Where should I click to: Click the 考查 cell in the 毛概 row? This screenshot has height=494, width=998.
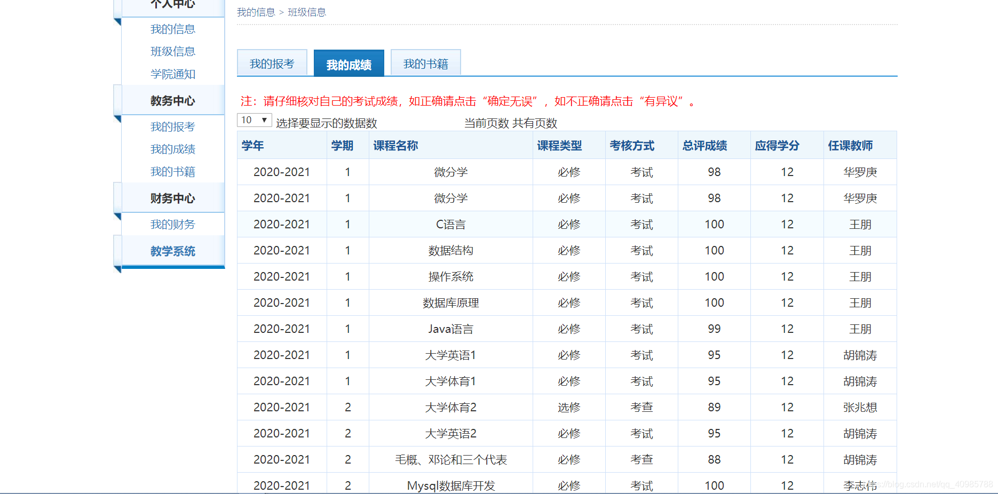(x=641, y=459)
